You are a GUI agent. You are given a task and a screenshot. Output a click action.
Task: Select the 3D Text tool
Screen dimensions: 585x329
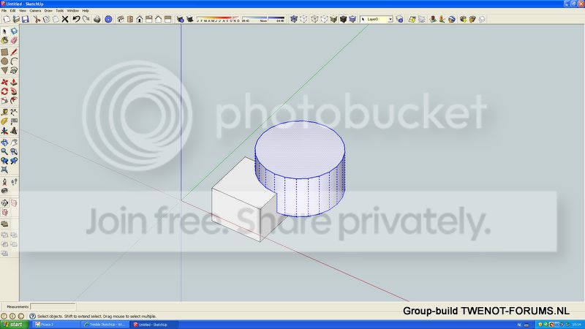14,131
